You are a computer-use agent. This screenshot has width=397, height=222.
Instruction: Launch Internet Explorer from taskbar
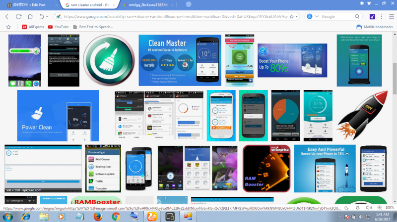(26, 217)
